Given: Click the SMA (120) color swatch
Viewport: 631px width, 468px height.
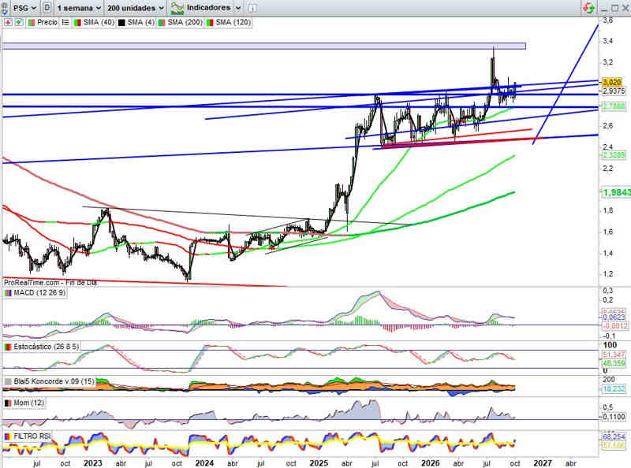Looking at the screenshot, I should coord(210,23).
